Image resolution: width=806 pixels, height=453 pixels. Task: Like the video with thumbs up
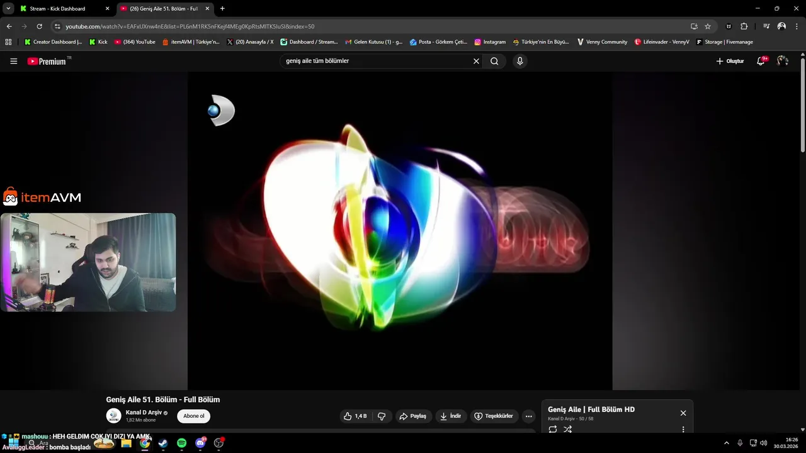point(356,416)
